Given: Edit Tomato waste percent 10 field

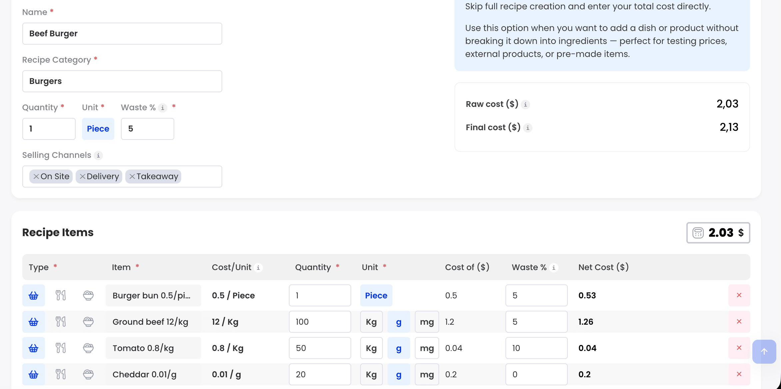Looking at the screenshot, I should (x=536, y=348).
